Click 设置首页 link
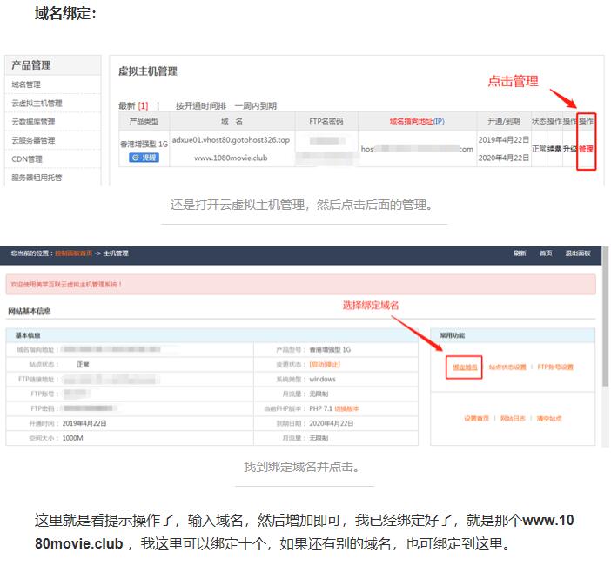Screen dimensions: 611x566 (476, 419)
